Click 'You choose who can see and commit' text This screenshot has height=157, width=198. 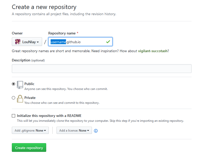(62, 103)
